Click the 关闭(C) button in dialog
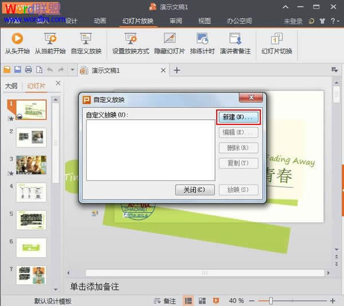This screenshot has width=344, height=306. click(x=195, y=190)
